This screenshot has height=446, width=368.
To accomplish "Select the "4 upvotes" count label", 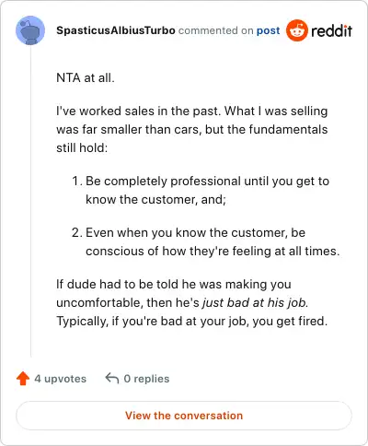I will pos(60,379).
